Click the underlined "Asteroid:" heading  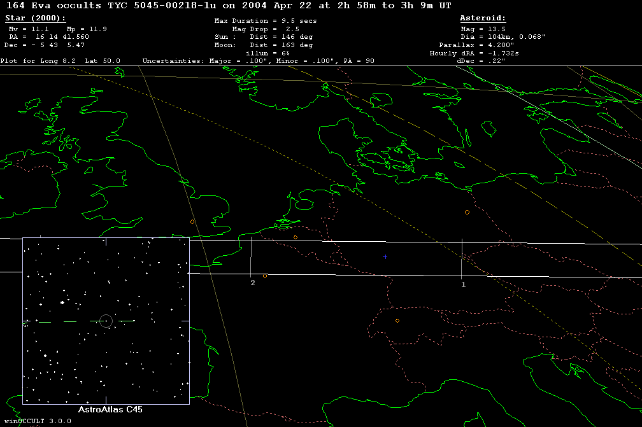pyautogui.click(x=482, y=18)
